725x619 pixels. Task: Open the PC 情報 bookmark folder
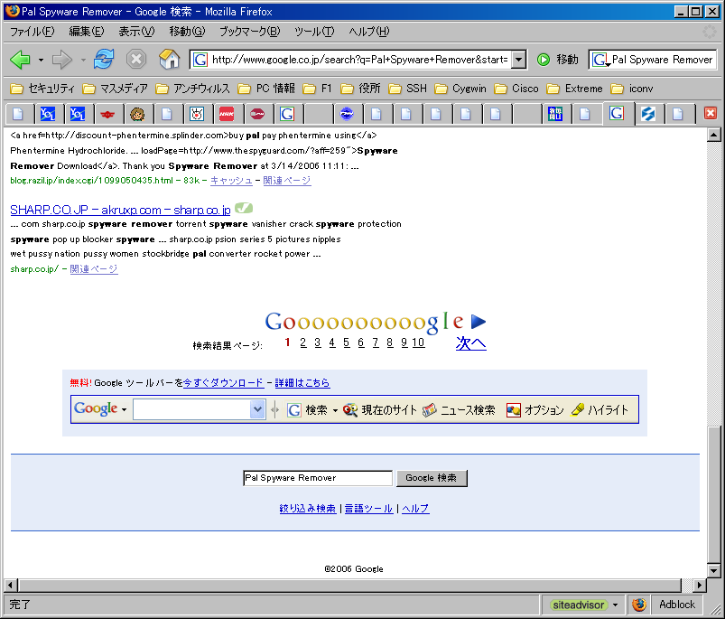pos(266,89)
